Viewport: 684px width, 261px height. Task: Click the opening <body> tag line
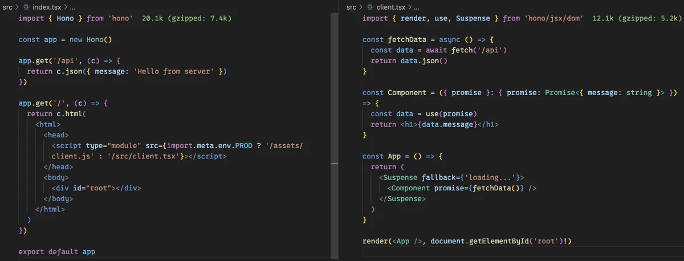(x=56, y=177)
